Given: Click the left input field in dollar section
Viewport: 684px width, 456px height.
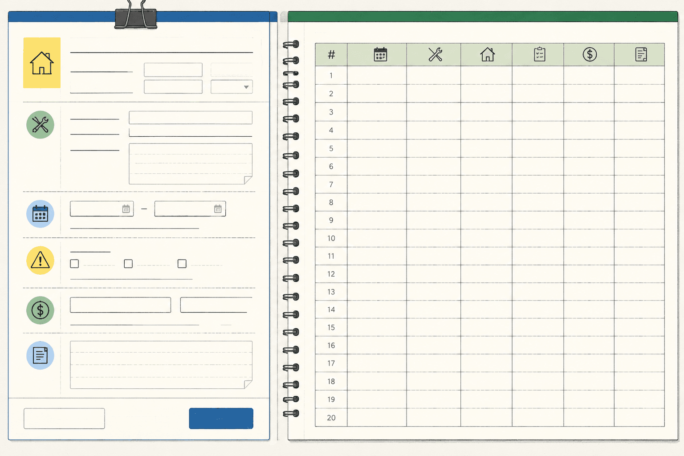Looking at the screenshot, I should coord(120,305).
